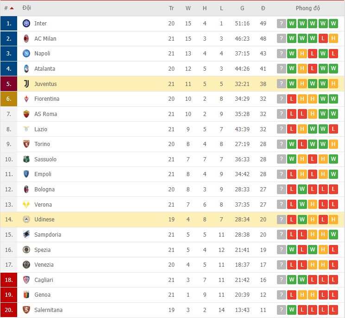
Task: Click the Verona club logo
Action: [x=26, y=204]
